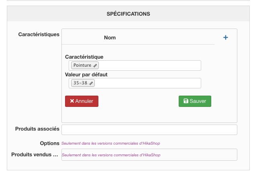The image size is (253, 182).
Task: Focus the Produits associés input field
Action: [x=149, y=130]
